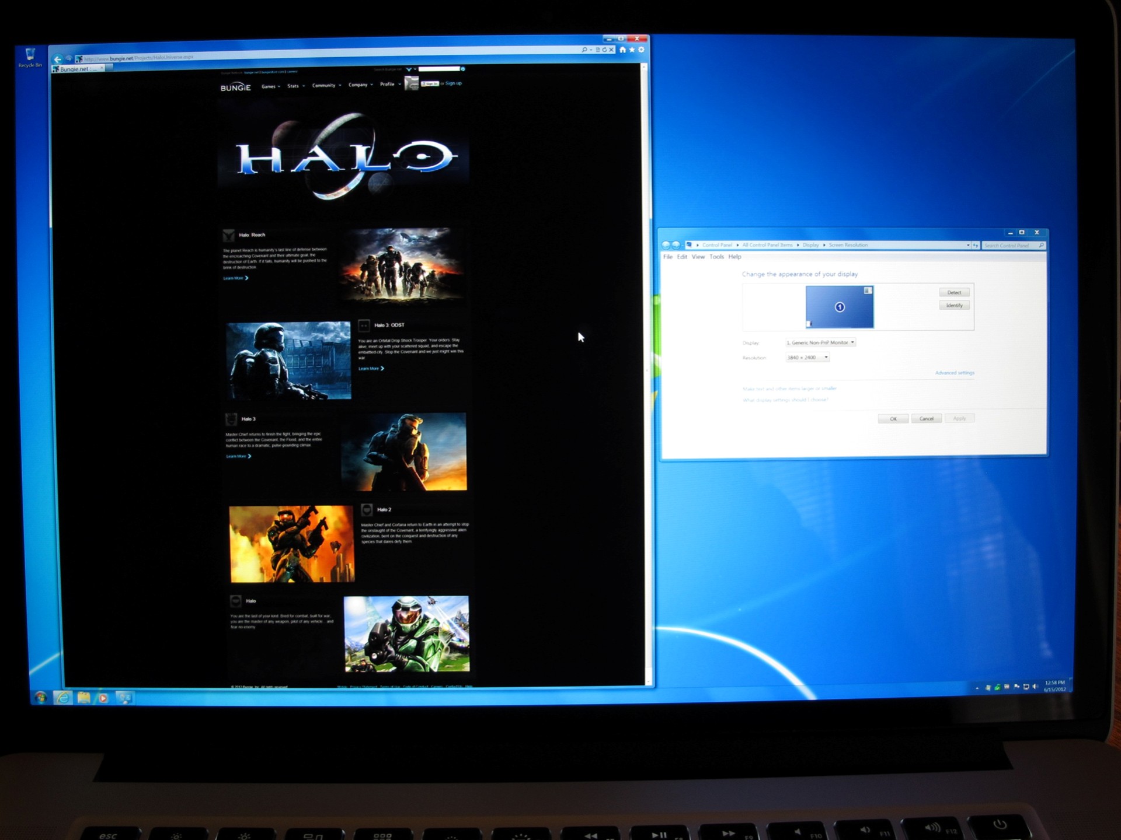Click the Detect button
1121x840 pixels.
point(954,293)
